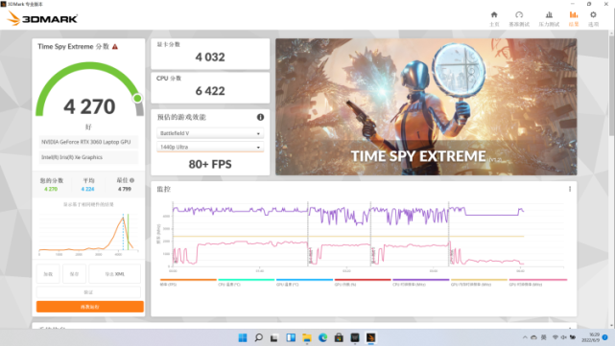
Task: Open the Options gear icon
Action: 593,18
